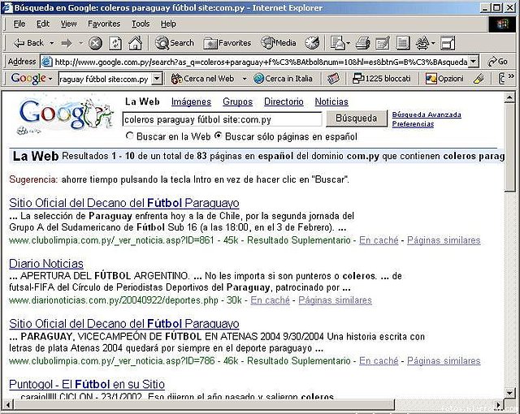Image resolution: width=520 pixels, height=414 pixels.
Task: Open Páginas similares for the ID=786 result
Action: click(444, 360)
